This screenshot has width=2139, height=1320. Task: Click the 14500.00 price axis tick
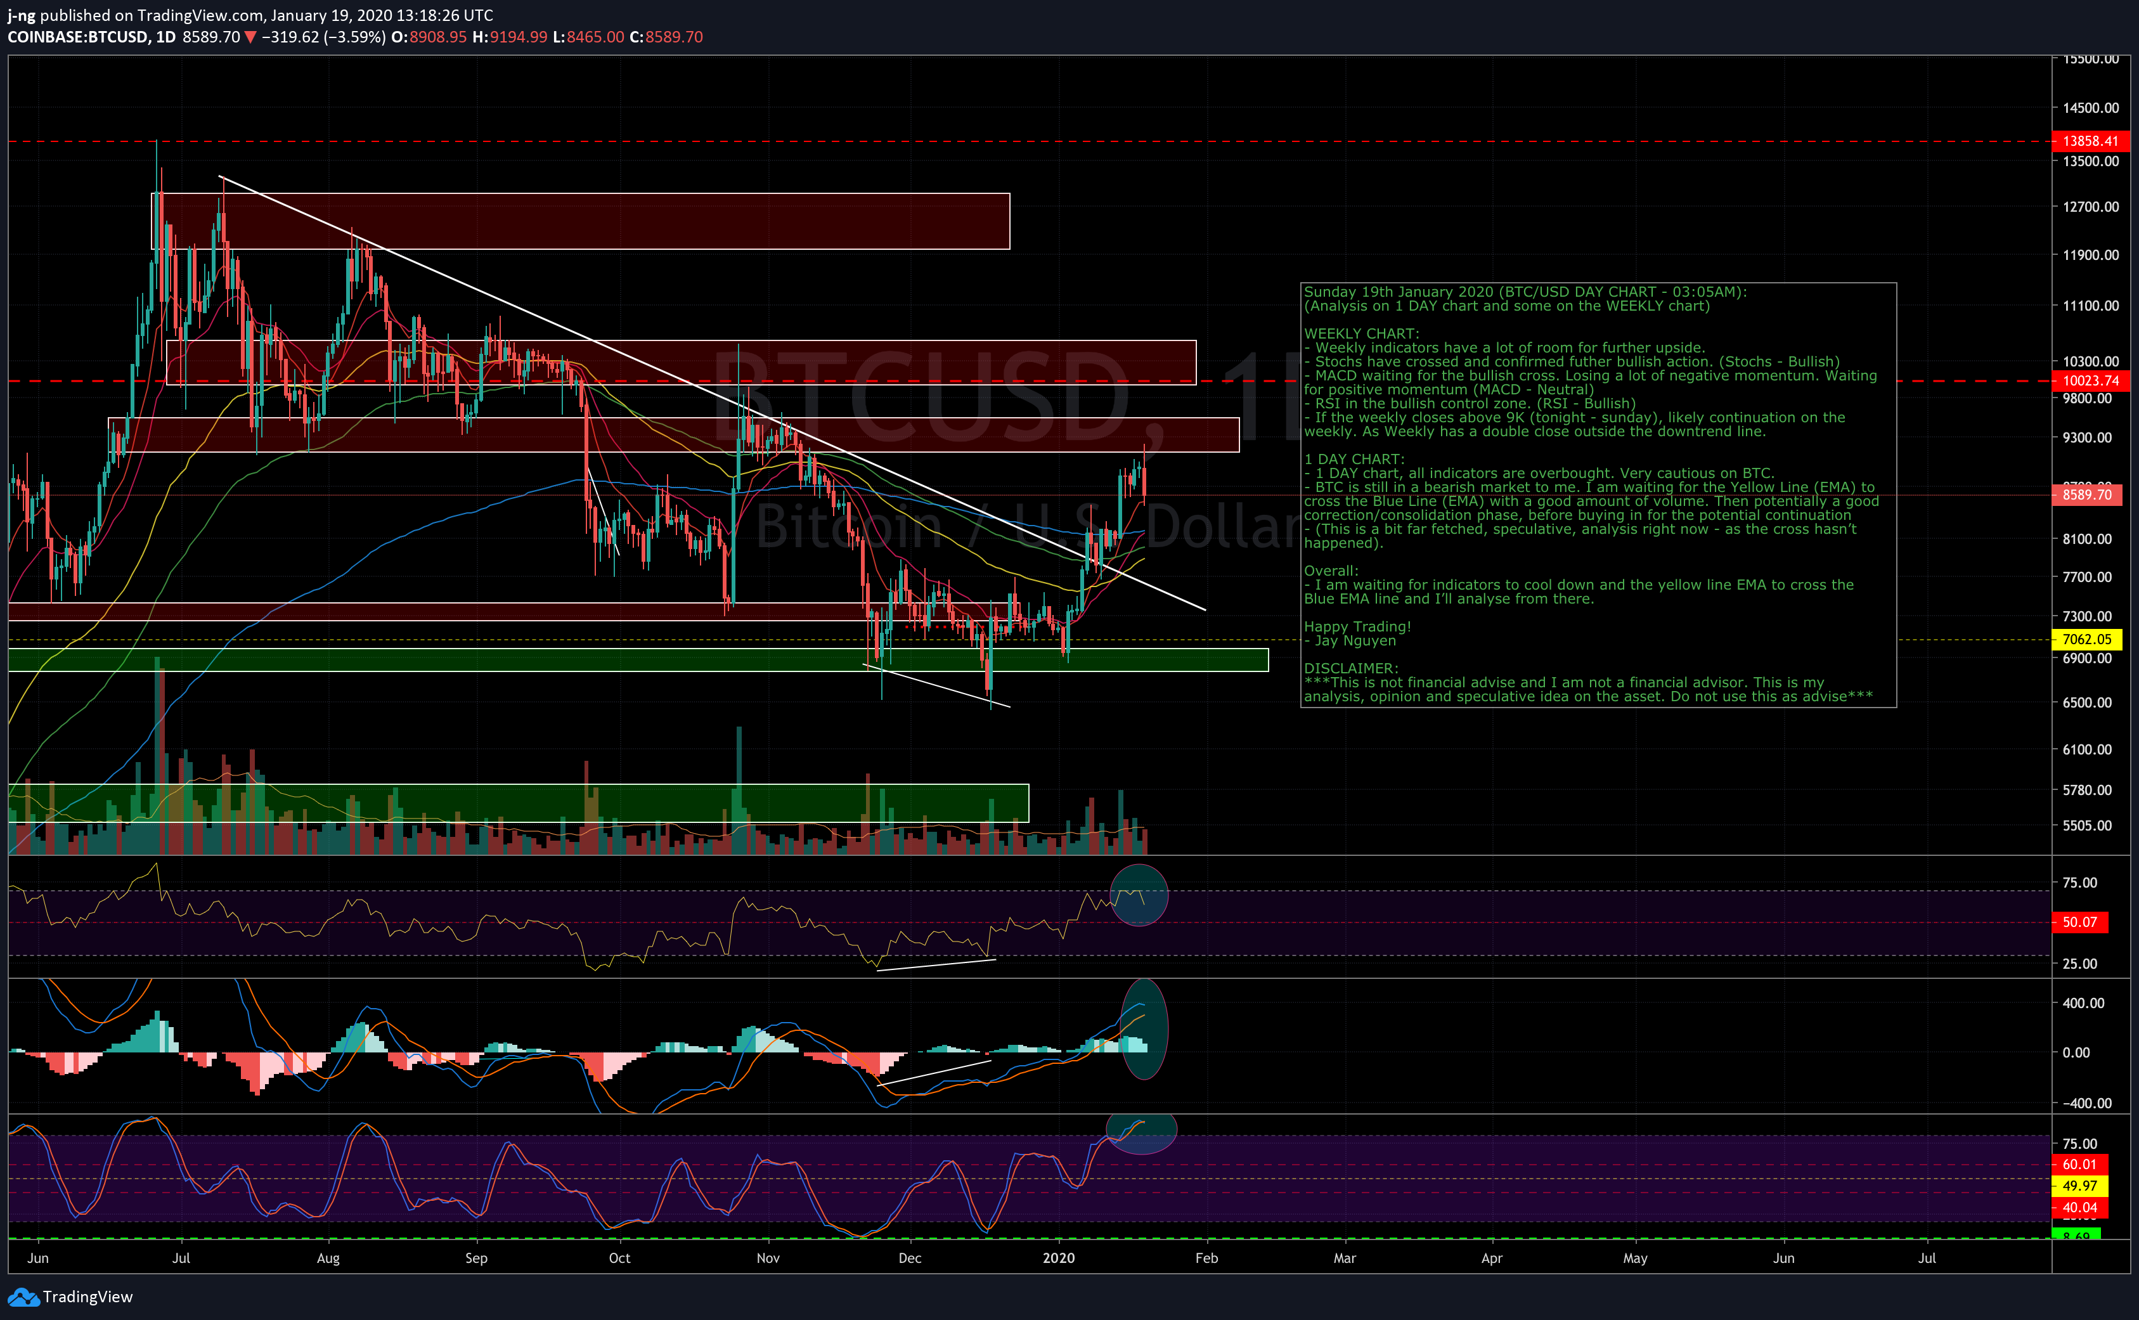pos(2090,108)
